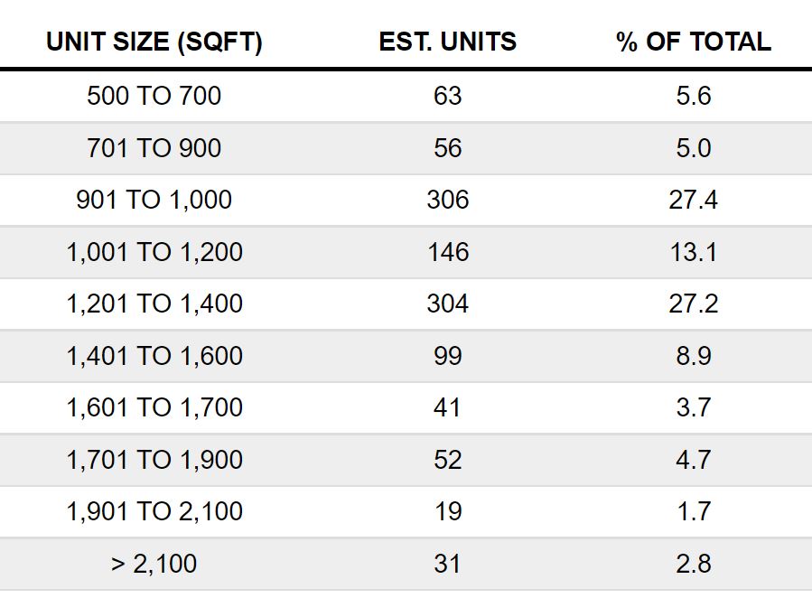Click the 4.7 percent value
Image resolution: width=812 pixels, height=598 pixels.
pos(694,460)
